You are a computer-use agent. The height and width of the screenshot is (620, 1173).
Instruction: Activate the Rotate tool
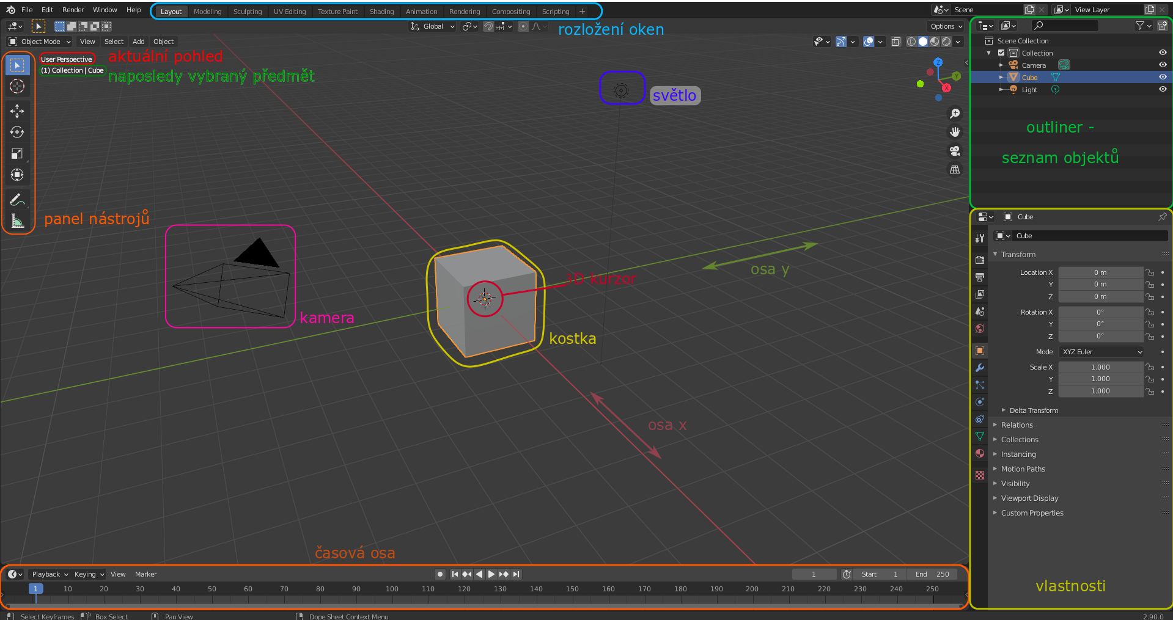[x=17, y=132]
